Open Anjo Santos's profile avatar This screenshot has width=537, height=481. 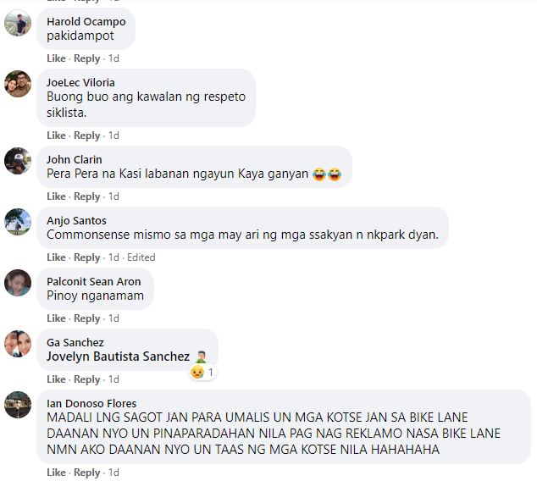(18, 222)
